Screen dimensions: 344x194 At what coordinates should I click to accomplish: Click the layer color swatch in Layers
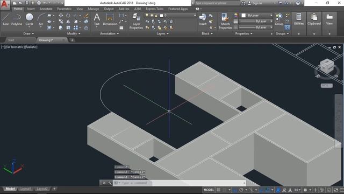coord(162,16)
